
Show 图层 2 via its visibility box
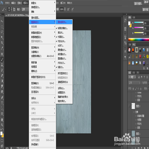129,106
